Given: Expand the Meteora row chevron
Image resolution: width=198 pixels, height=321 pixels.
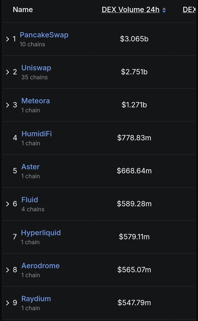Looking at the screenshot, I should [7, 105].
